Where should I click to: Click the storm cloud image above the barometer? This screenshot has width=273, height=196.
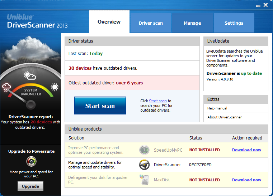coord(30,49)
